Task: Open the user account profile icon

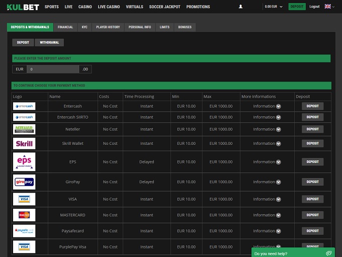Action: pos(240,7)
